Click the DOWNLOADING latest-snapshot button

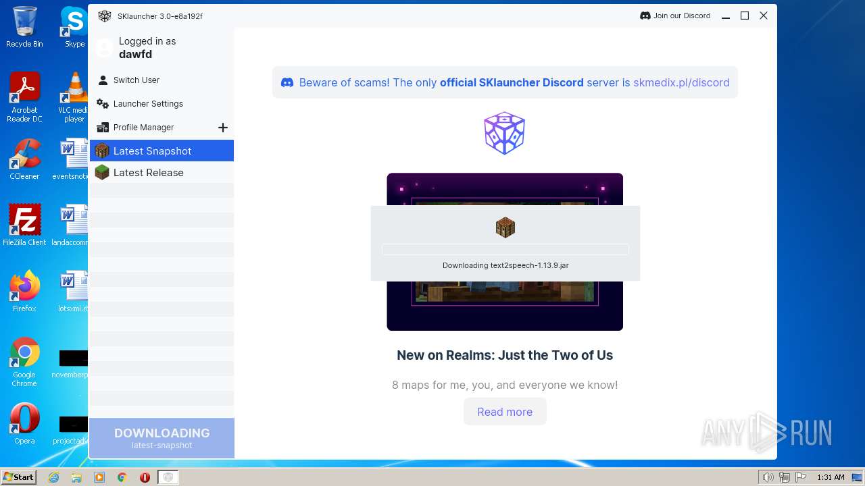coord(162,438)
